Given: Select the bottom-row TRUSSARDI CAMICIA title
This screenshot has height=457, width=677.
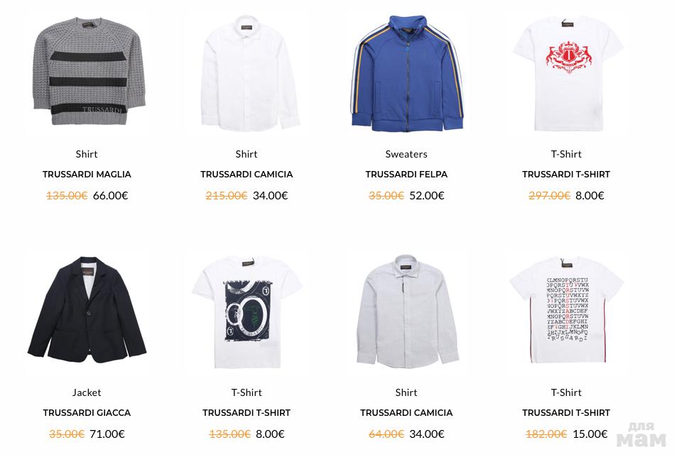Looking at the screenshot, I should point(406,413).
